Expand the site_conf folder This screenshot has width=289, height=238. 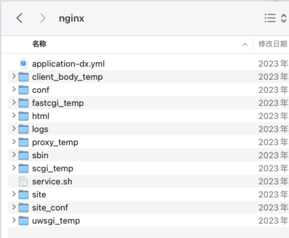click(14, 207)
